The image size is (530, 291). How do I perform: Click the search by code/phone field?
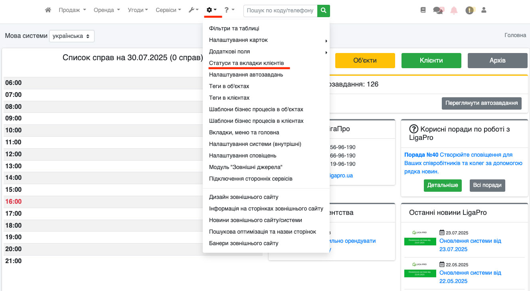tap(280, 11)
